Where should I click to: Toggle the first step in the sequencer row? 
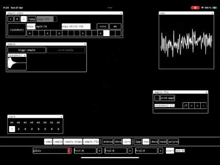(30, 33)
